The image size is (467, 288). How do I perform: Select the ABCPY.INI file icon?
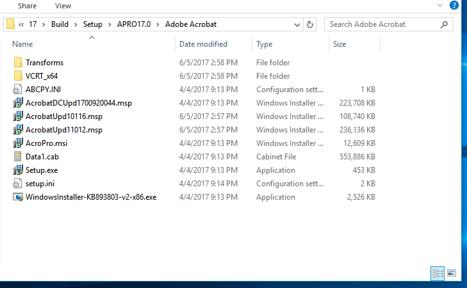pyautogui.click(x=17, y=89)
